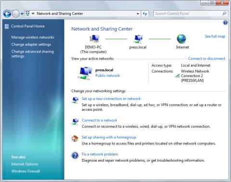
Task: Click the Back navigation arrow button
Action: (7, 14)
